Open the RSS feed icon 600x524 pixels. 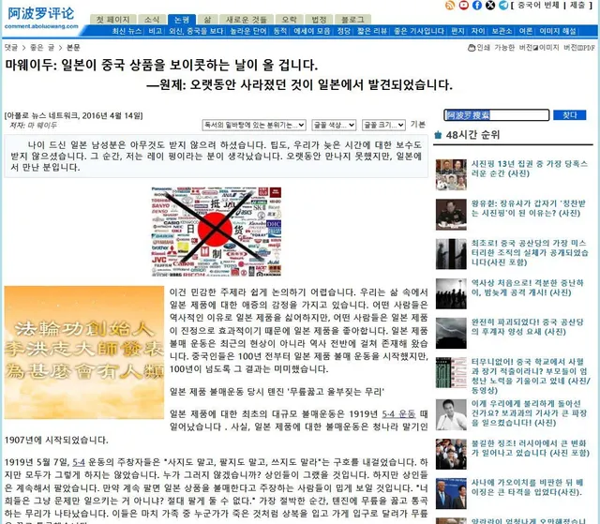[450, 6]
